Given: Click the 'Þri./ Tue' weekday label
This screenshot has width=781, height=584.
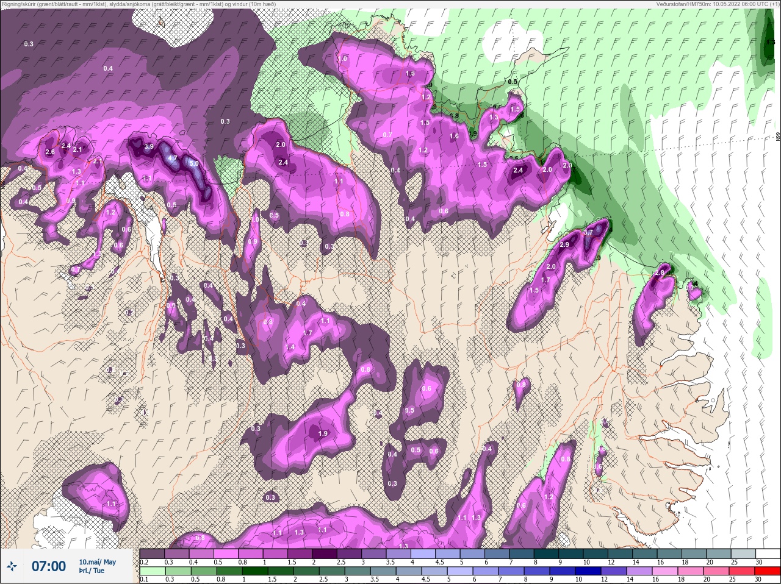Looking at the screenshot, I should 92,571.
